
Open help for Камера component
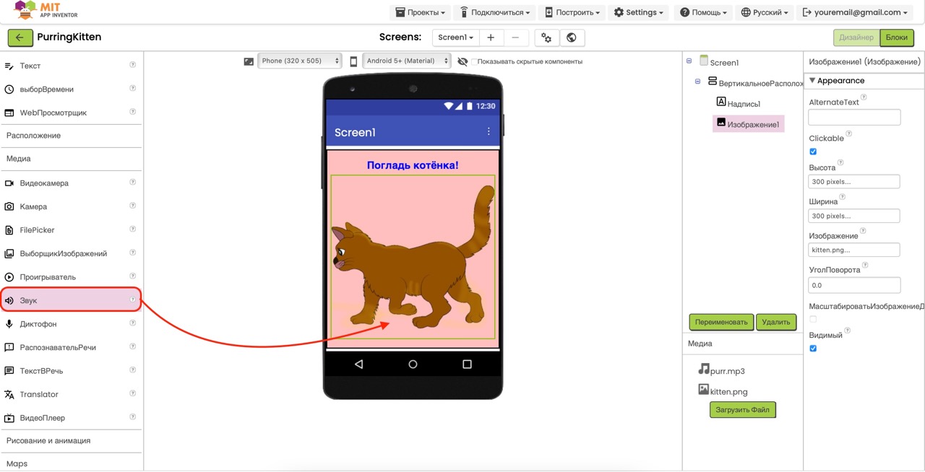[x=132, y=206]
